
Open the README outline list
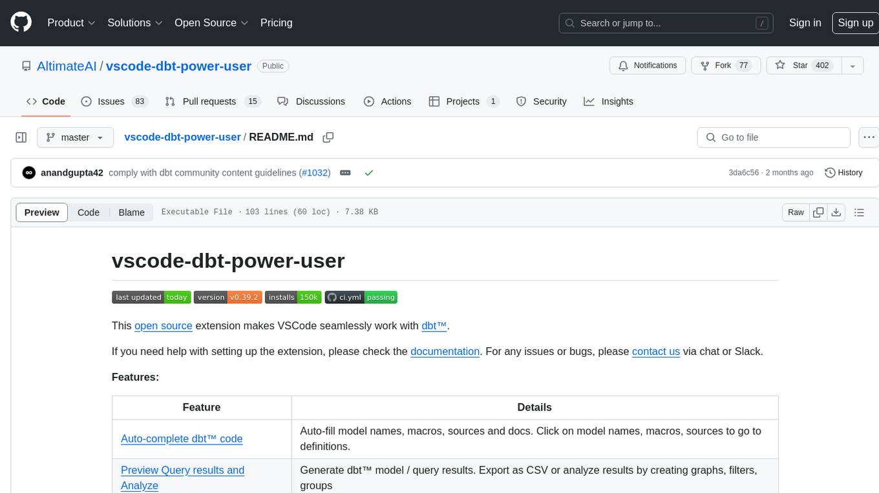tap(859, 212)
